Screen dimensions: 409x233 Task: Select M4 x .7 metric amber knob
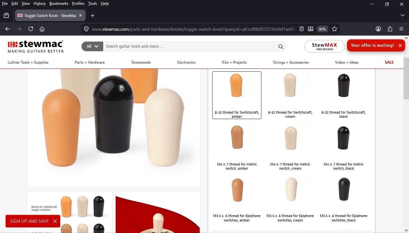coord(237,147)
